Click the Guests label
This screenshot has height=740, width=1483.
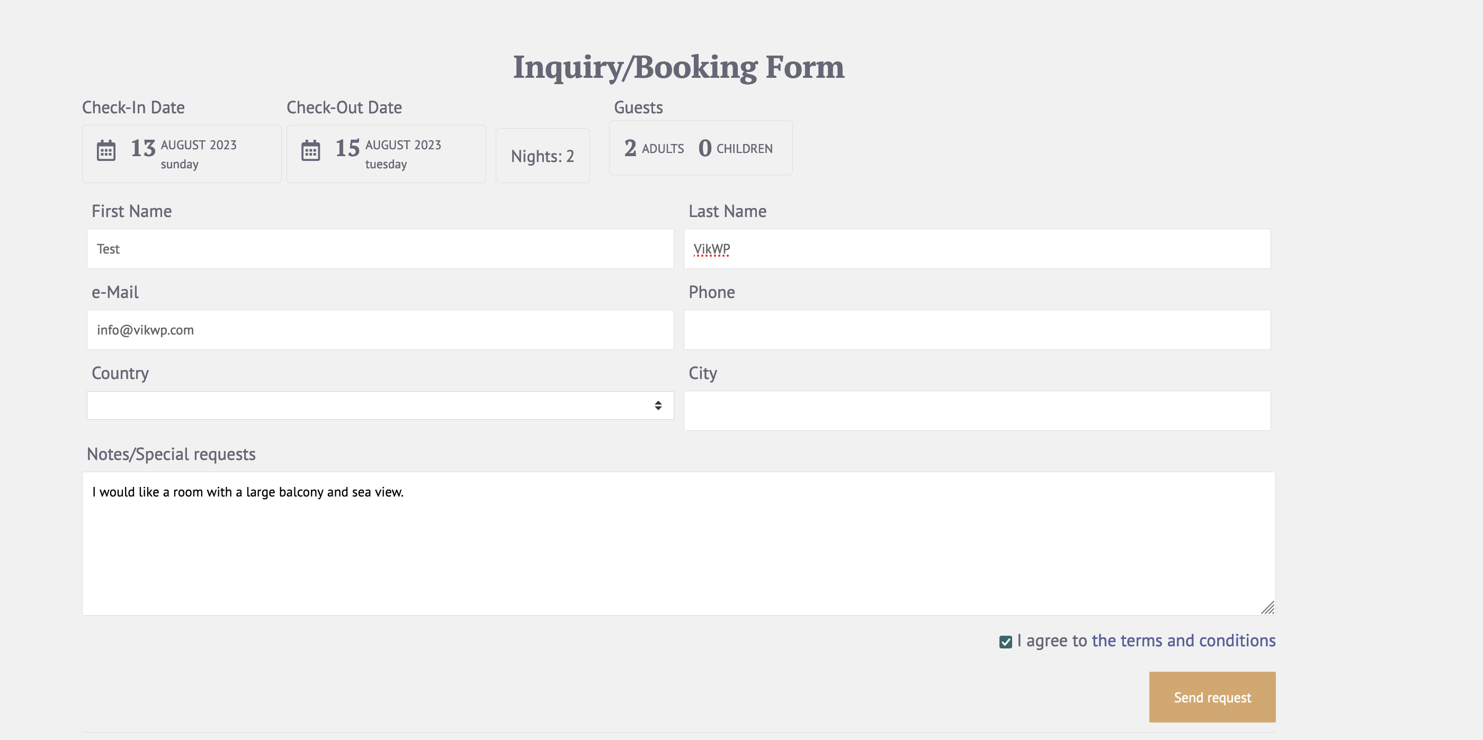(x=638, y=107)
